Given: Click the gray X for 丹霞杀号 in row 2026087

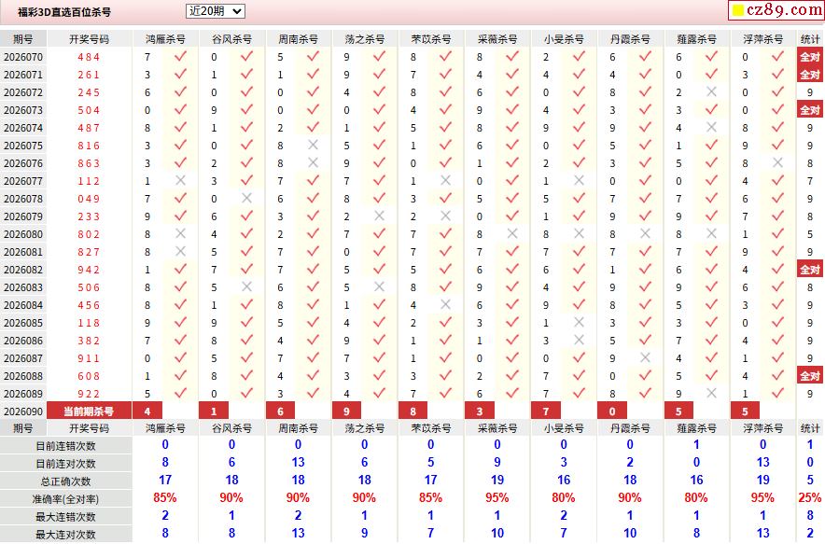Looking at the screenshot, I should point(645,357).
